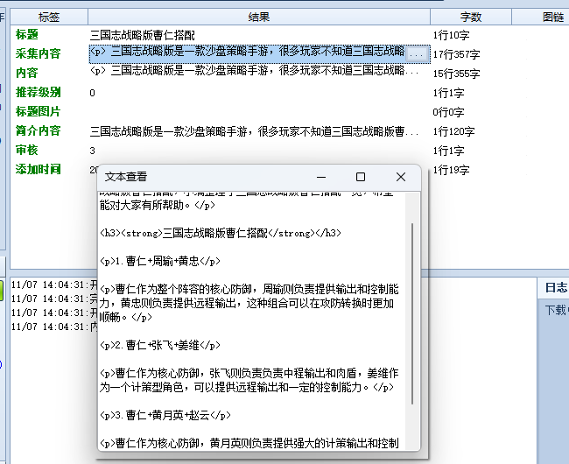Click the 字数 column header
569x464 pixels.
click(471, 17)
